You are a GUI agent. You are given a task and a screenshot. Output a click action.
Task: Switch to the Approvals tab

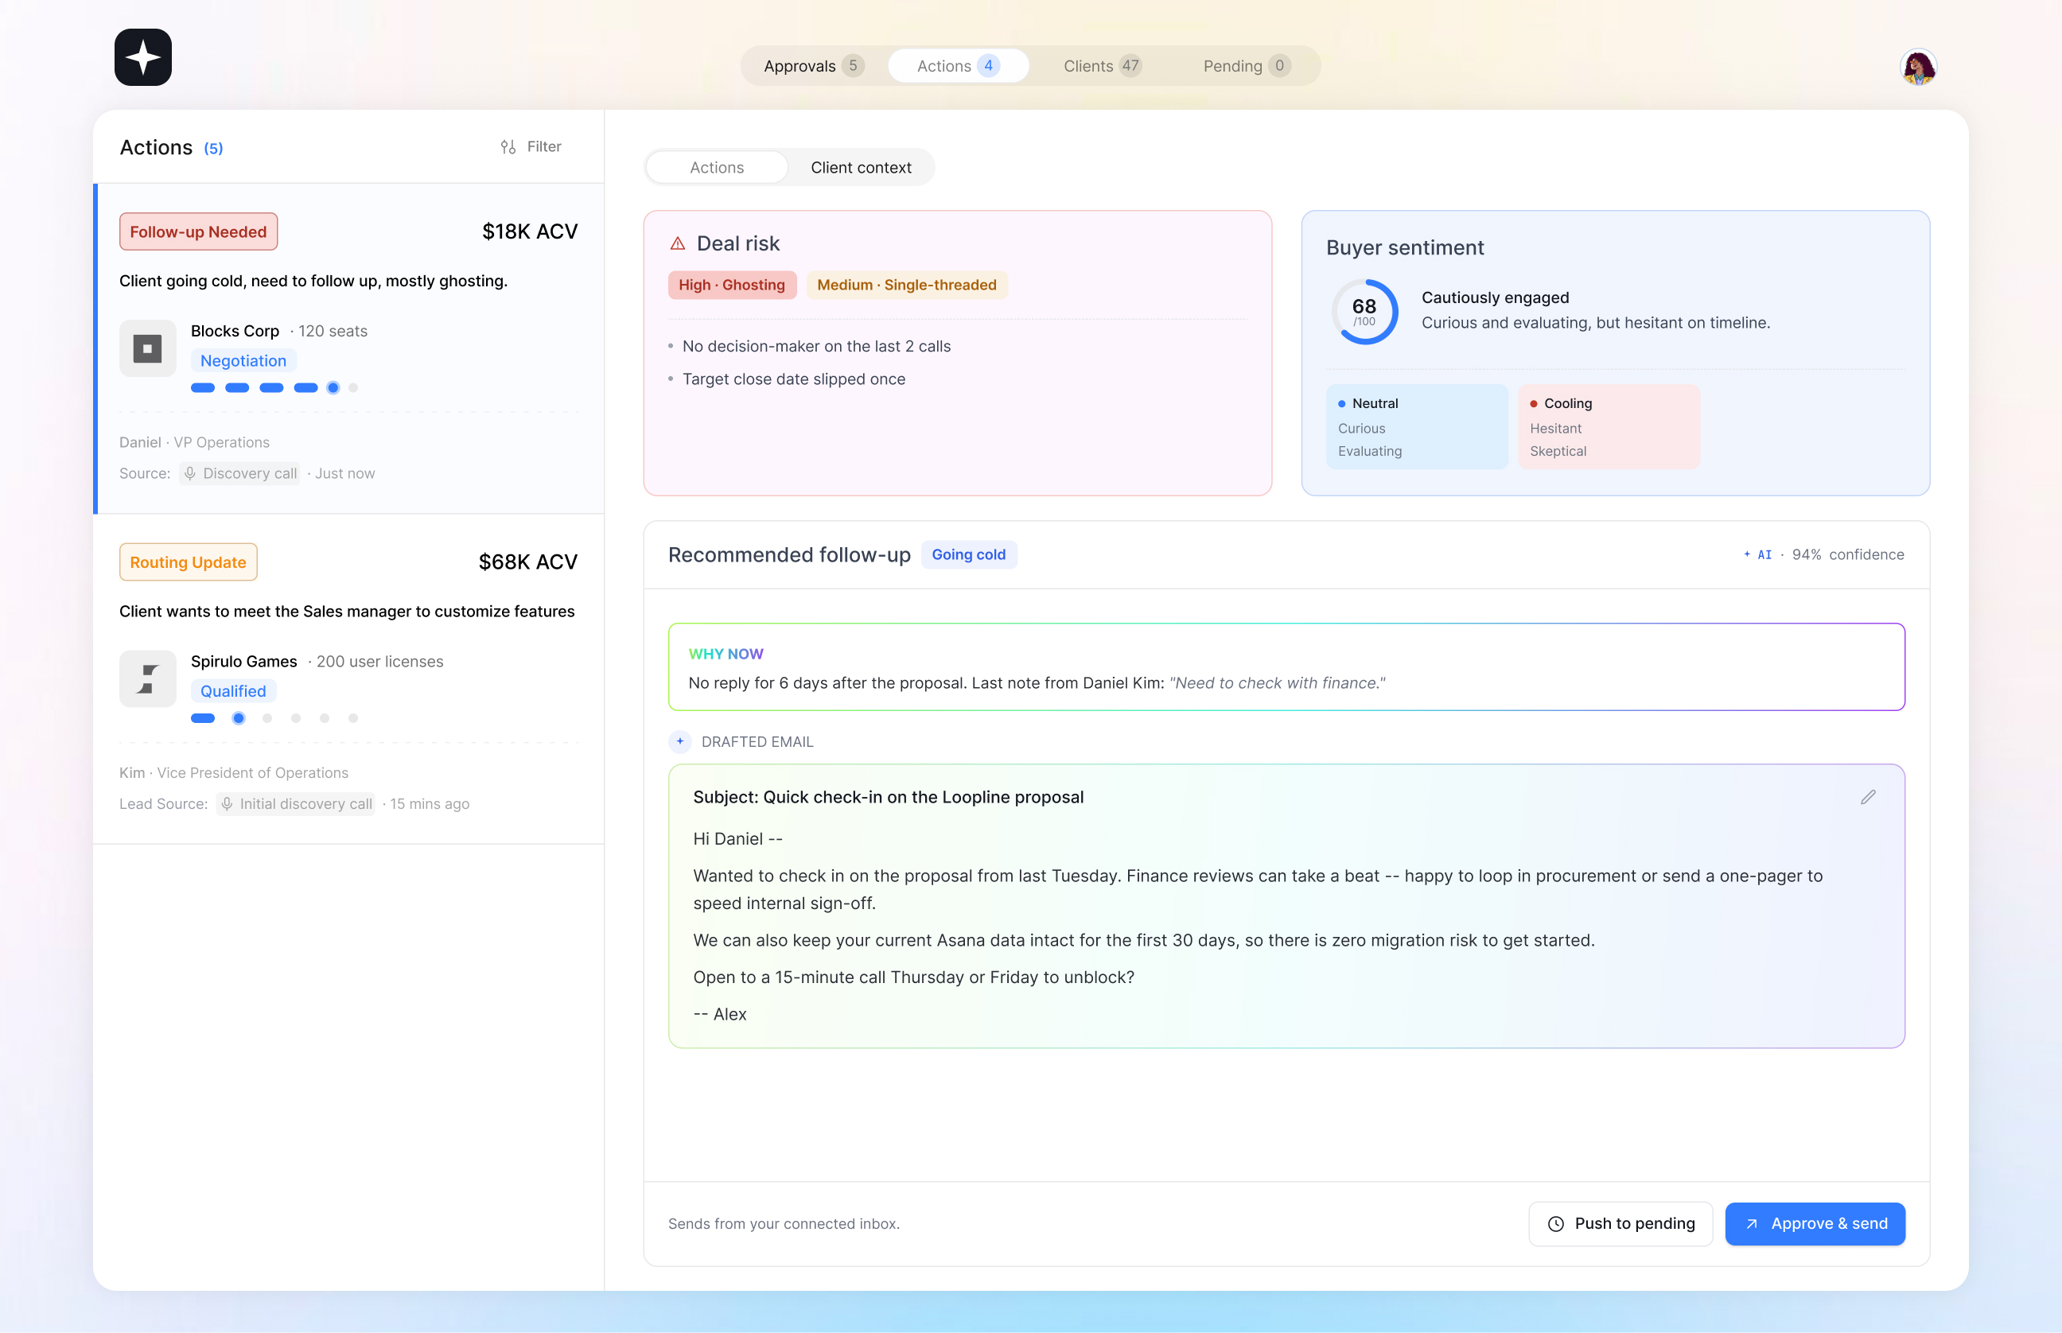pyautogui.click(x=814, y=66)
